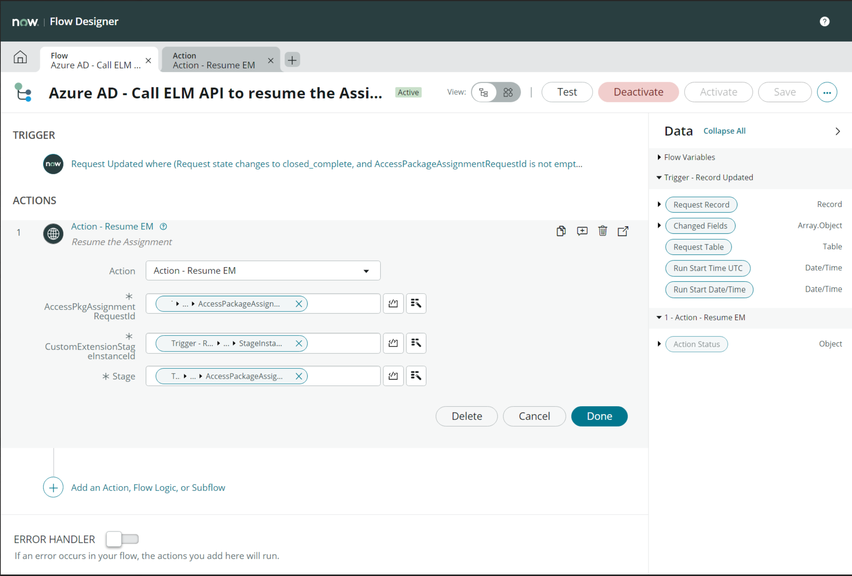Switch to diagram view layout
Screen dimensions: 852x576
point(508,92)
